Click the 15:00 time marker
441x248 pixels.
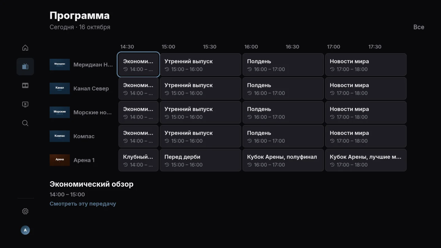pyautogui.click(x=168, y=47)
